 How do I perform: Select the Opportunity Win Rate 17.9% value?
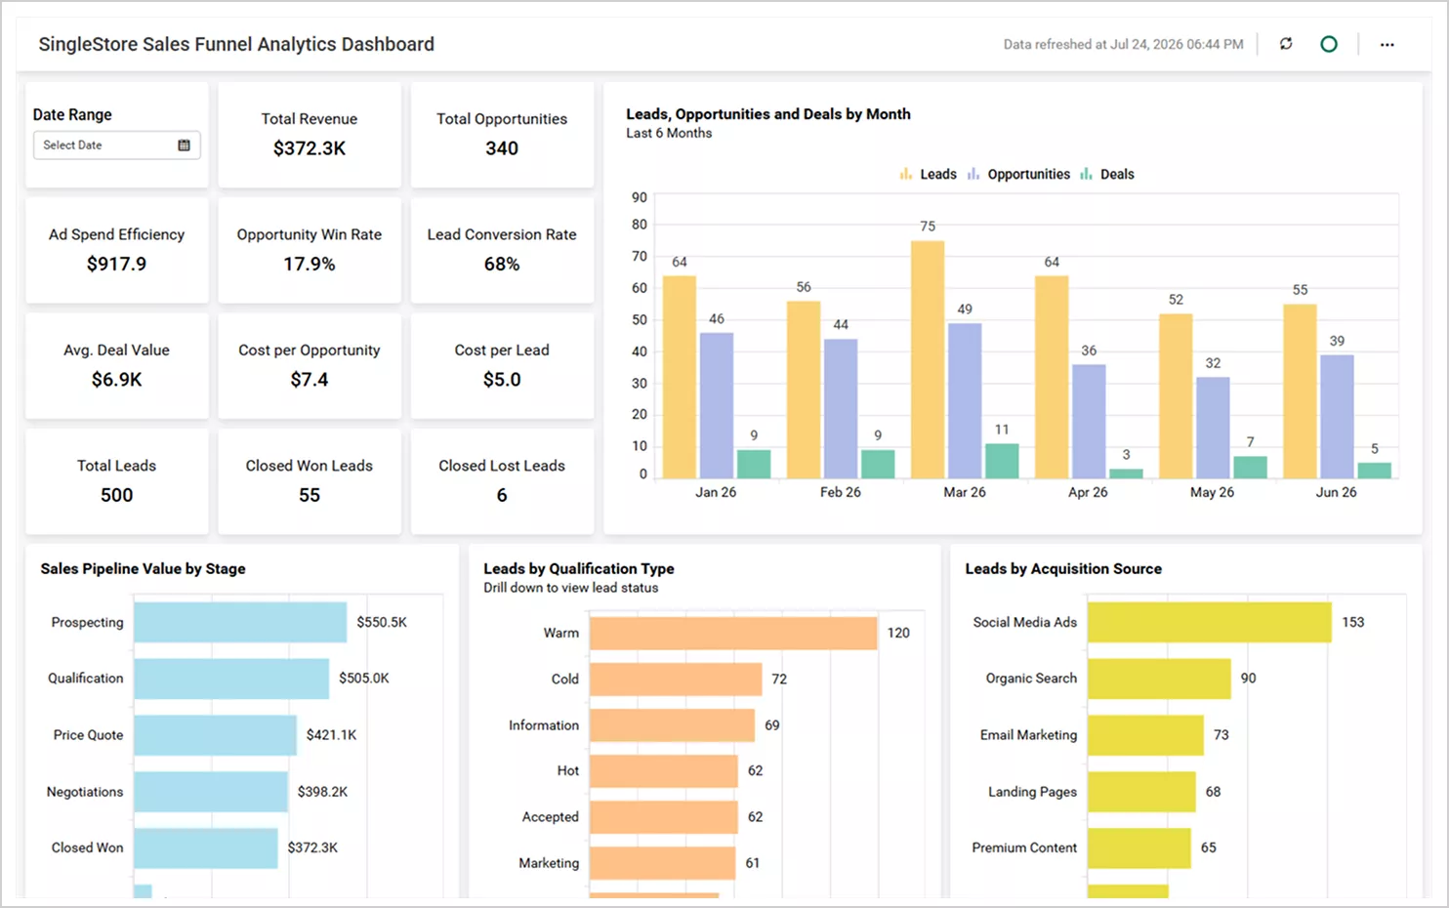(x=310, y=264)
